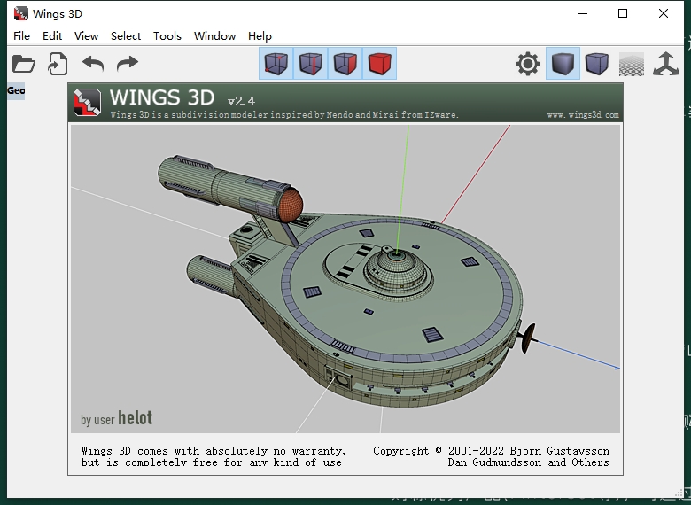Open the Select menu
Screen dimensions: 691x505
click(126, 36)
